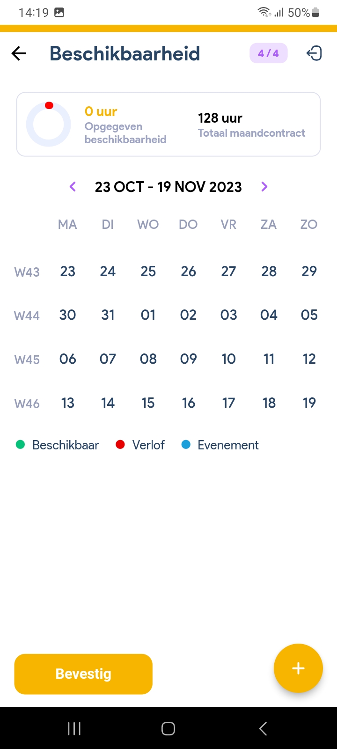Image resolution: width=337 pixels, height=749 pixels.
Task: Tap the circular hours progress ring
Action: [49, 125]
